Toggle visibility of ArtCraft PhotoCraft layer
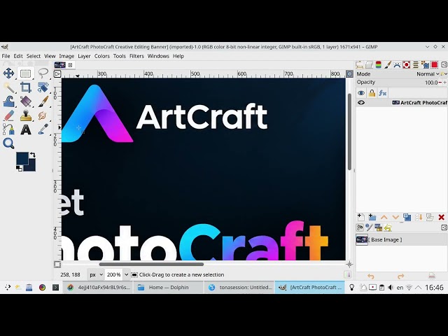This screenshot has height=336, width=448. 361,102
